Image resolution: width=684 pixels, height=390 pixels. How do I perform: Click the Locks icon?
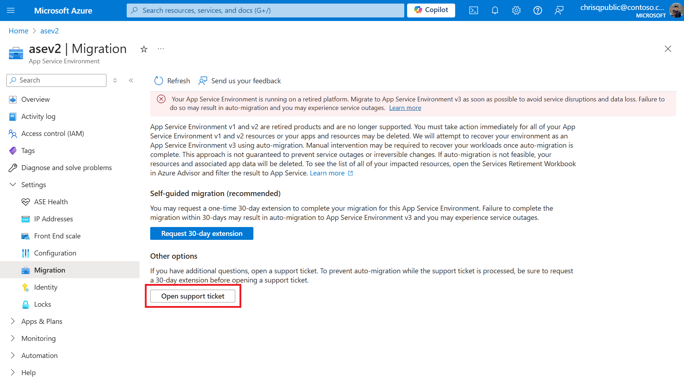pos(25,304)
